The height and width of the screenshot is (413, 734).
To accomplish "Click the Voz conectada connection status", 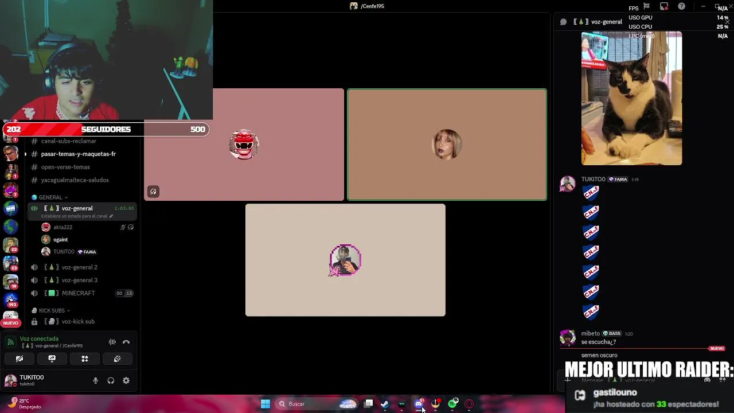I will pos(39,339).
